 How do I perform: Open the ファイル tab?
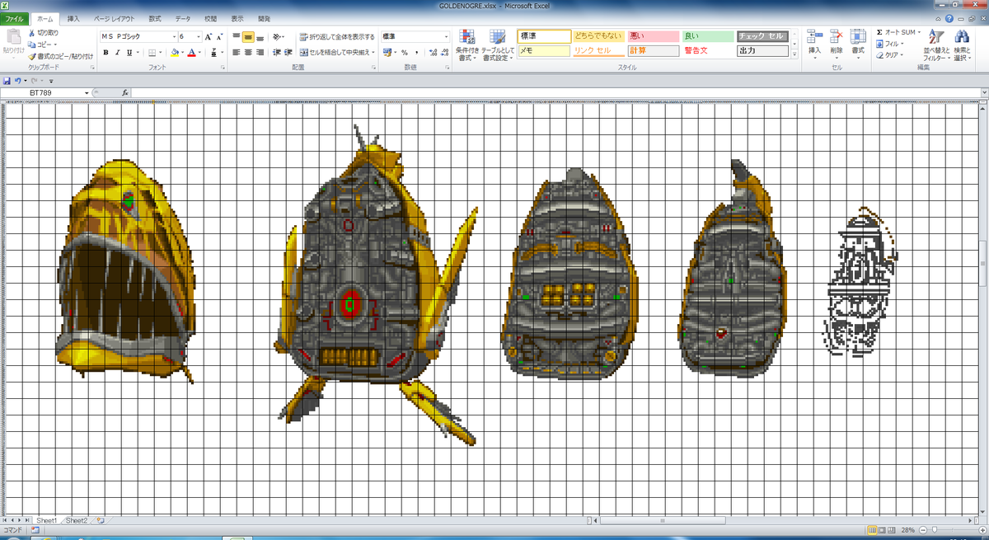tap(16, 17)
